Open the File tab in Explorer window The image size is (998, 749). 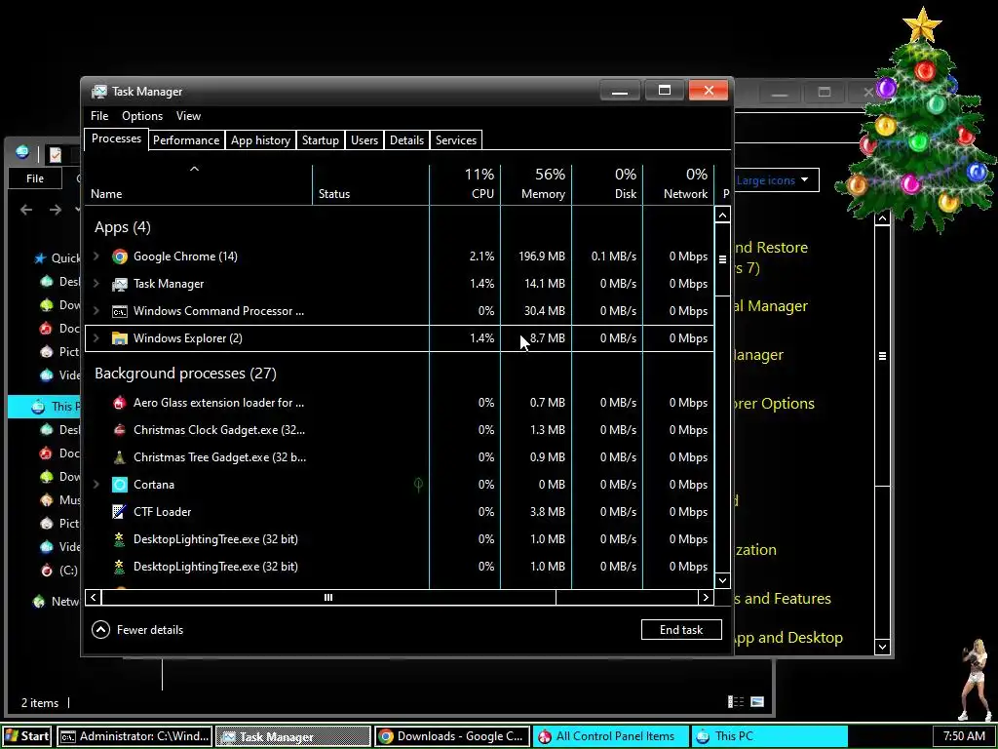(35, 179)
